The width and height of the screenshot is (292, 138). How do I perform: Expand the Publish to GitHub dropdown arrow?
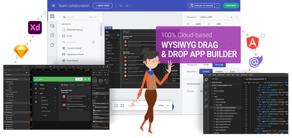217,6
